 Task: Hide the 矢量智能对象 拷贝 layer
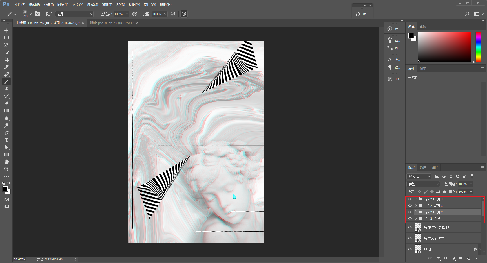[410, 227]
